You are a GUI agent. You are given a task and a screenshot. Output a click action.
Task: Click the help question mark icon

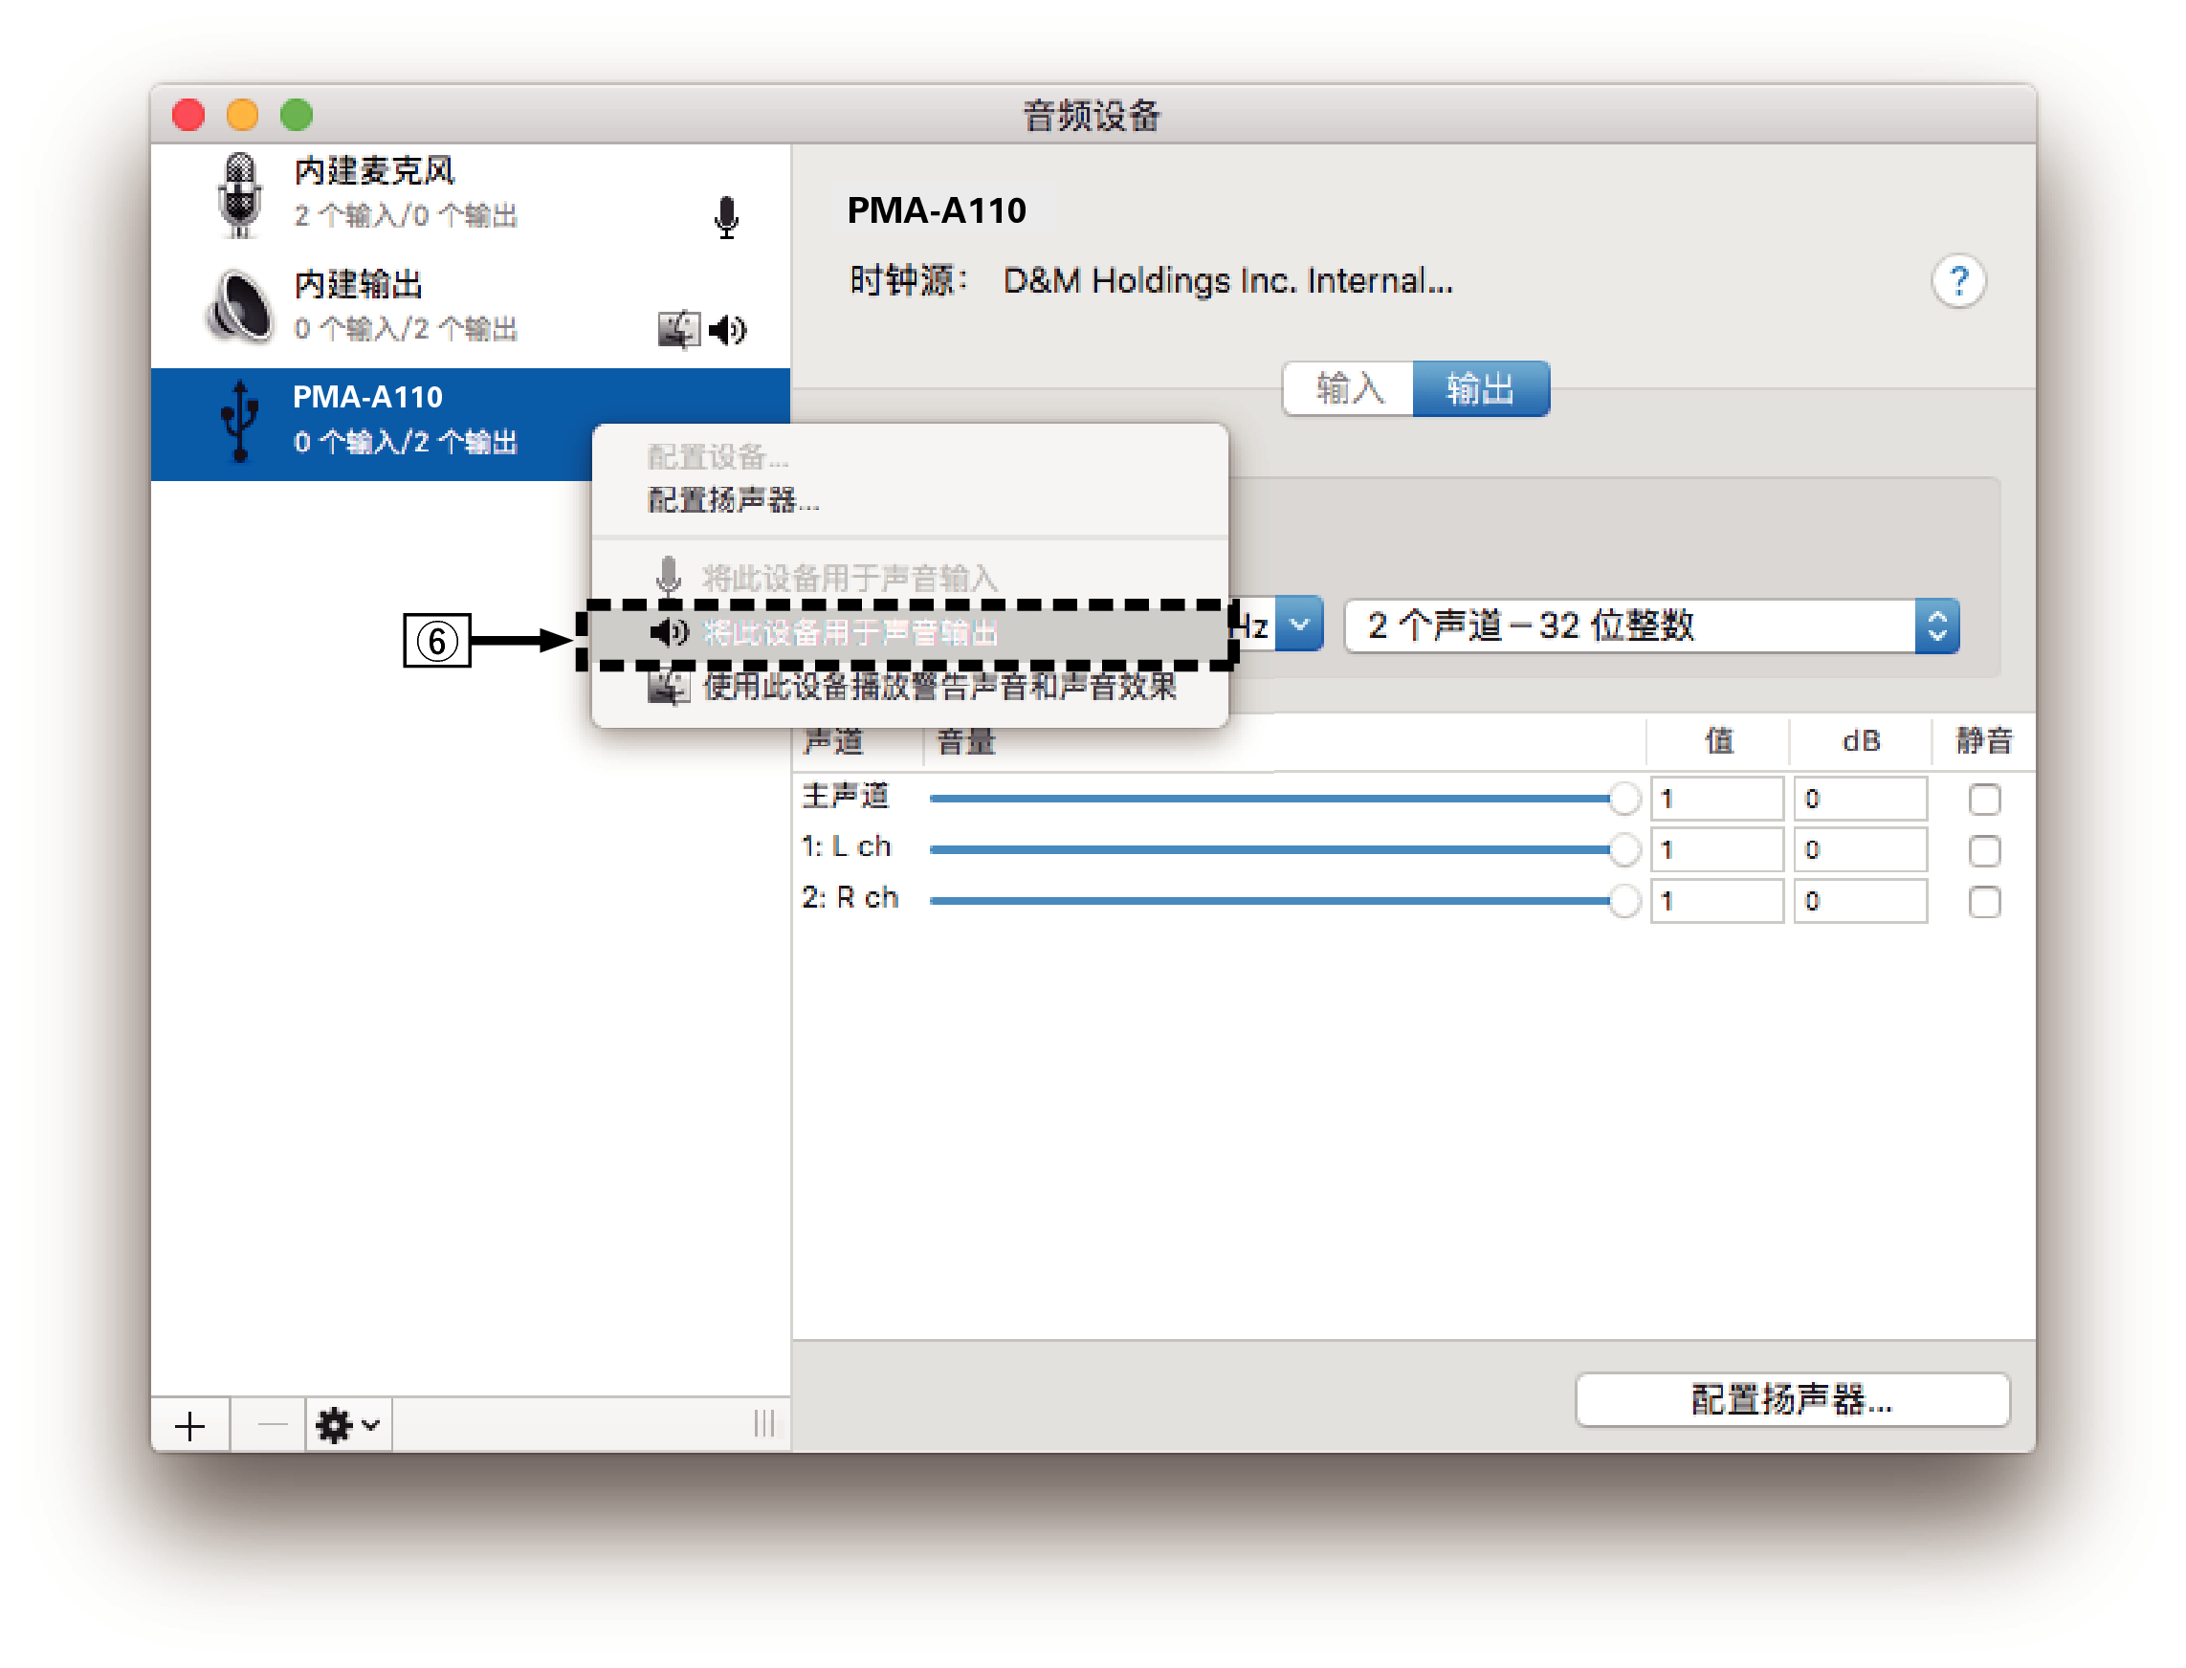coord(1959,283)
